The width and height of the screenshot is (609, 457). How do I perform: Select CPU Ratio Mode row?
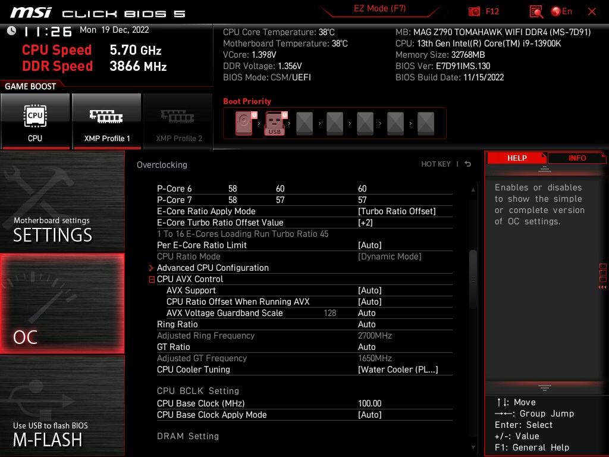pos(304,256)
